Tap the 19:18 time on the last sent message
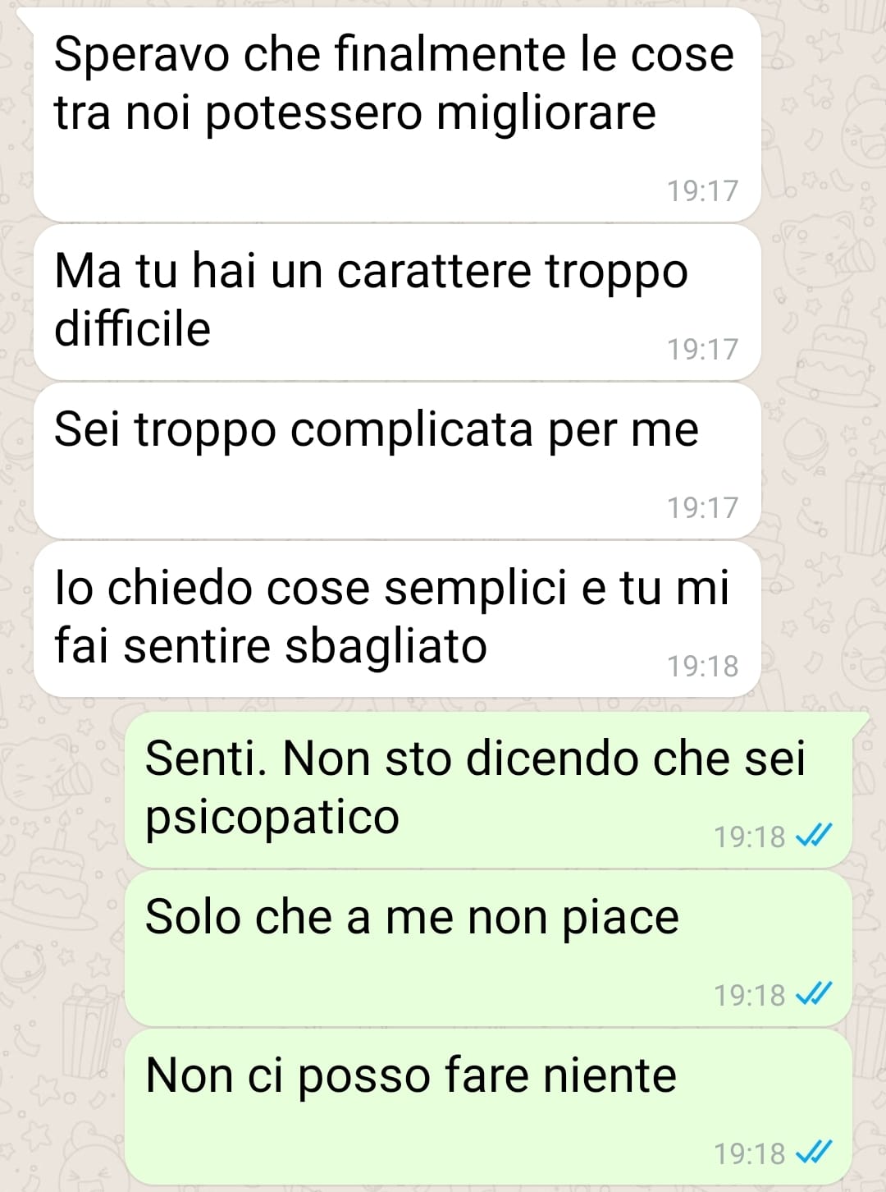 pyautogui.click(x=750, y=1153)
